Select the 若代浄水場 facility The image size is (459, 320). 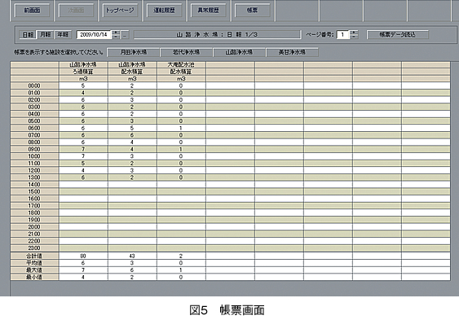point(186,52)
